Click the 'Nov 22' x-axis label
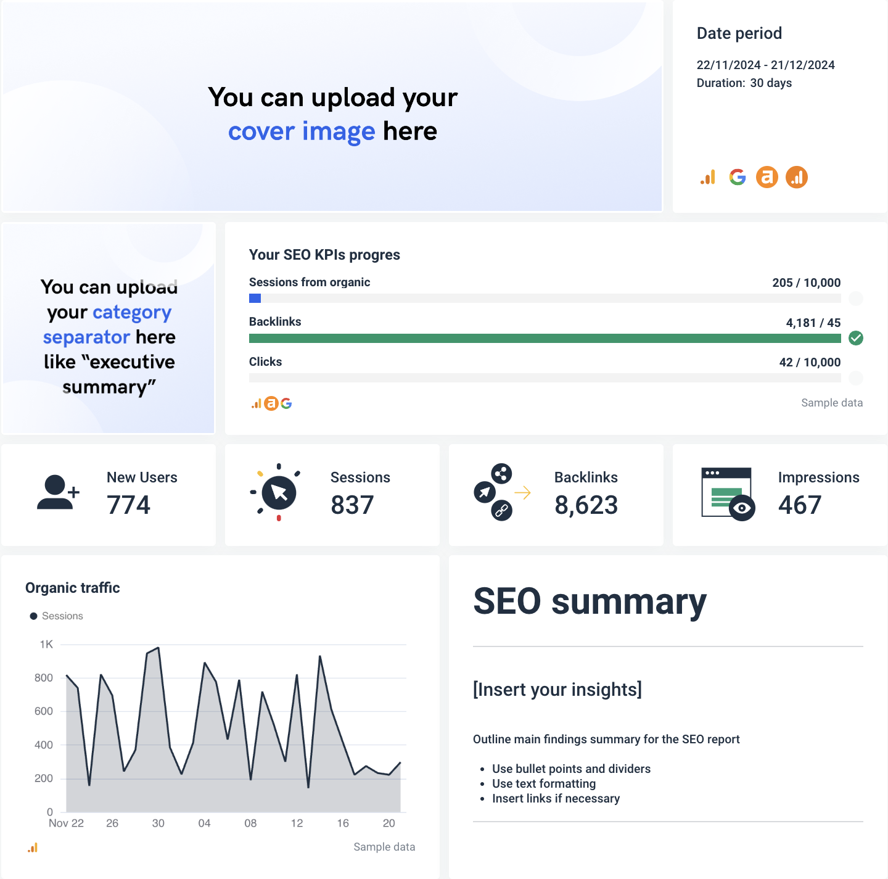 (66, 823)
